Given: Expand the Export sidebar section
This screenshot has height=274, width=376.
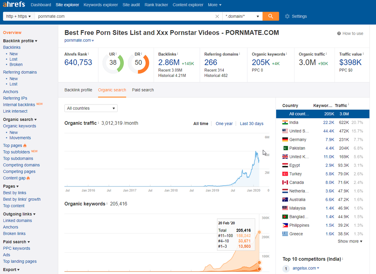Looking at the screenshot, I should (x=11, y=270).
